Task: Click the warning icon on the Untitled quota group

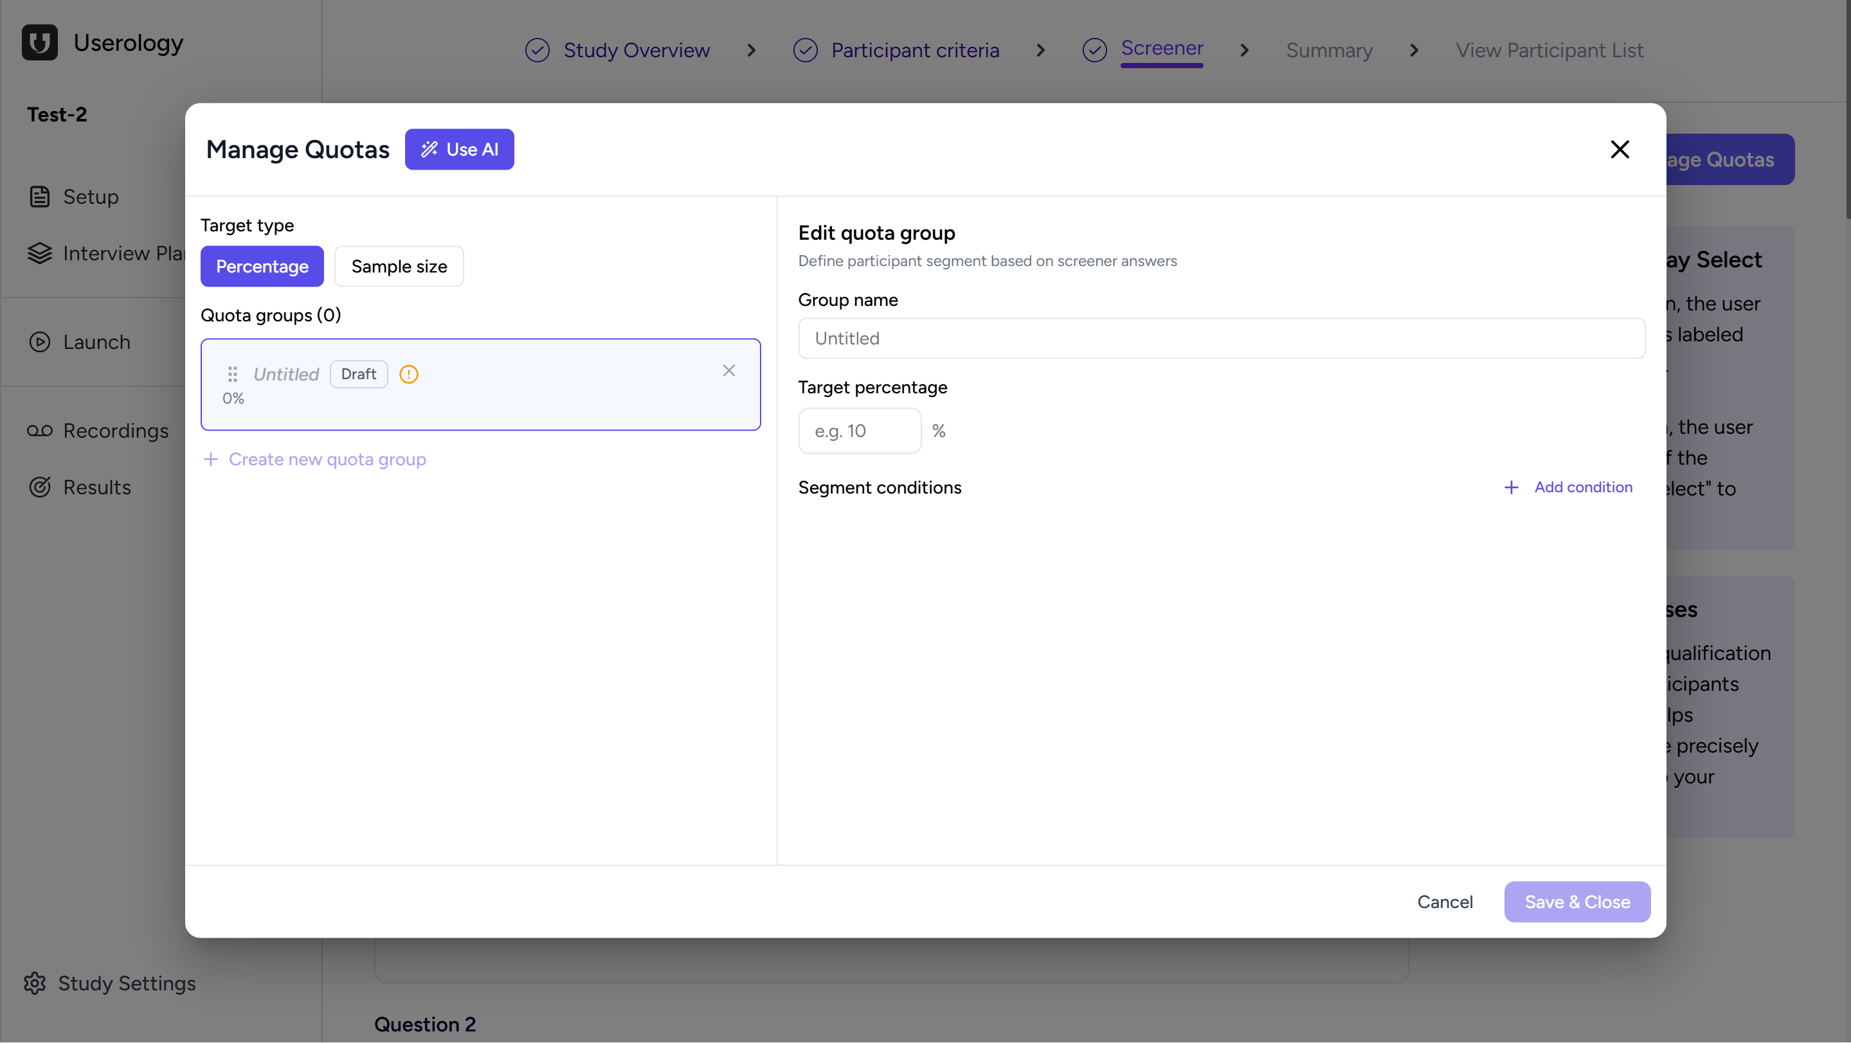Action: (408, 374)
